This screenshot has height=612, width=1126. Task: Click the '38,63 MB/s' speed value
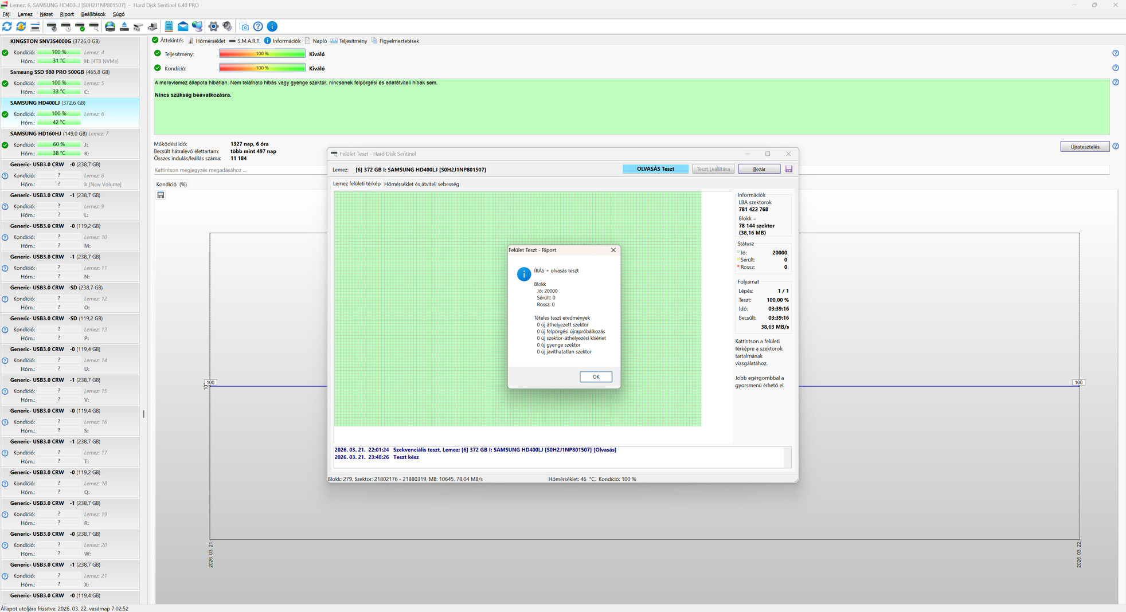click(x=775, y=327)
